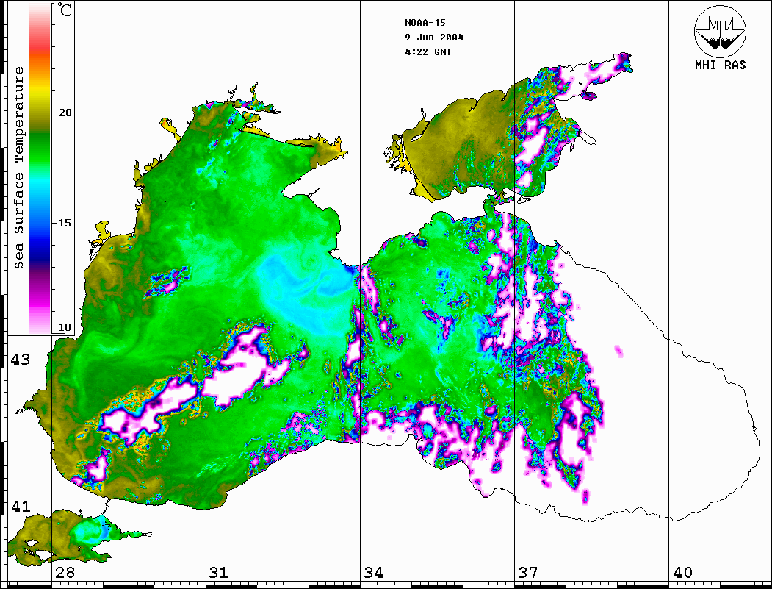Click the "Sea Surface Temperature" vertical label

tap(18, 168)
